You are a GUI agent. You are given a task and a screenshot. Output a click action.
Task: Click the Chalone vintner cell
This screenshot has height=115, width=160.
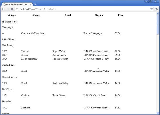(25, 95)
